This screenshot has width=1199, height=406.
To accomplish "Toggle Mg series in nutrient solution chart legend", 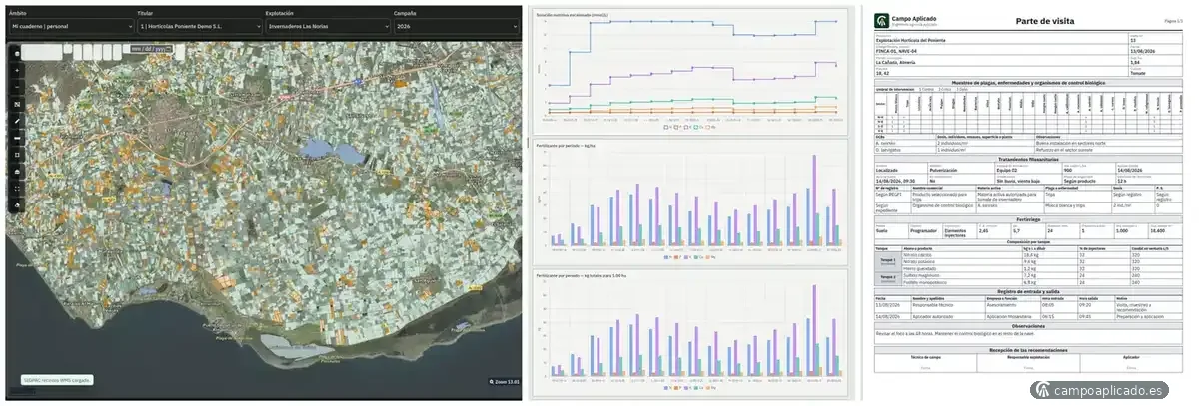I will 709,127.
